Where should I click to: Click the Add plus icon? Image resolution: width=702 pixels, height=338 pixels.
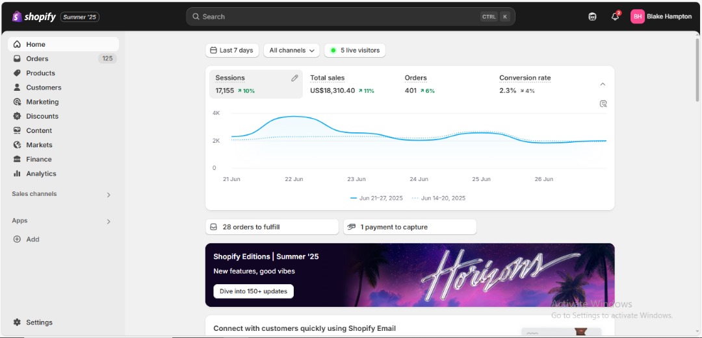click(x=17, y=239)
